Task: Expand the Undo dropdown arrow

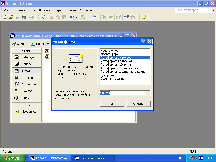Action: [x=76, y=17]
